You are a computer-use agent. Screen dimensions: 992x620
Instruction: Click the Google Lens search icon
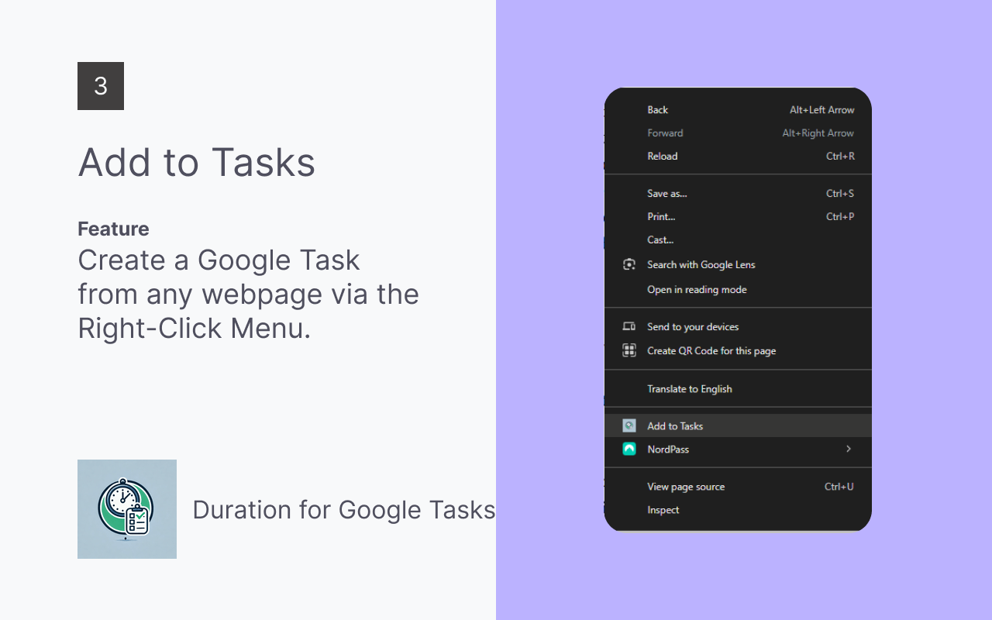click(x=629, y=264)
